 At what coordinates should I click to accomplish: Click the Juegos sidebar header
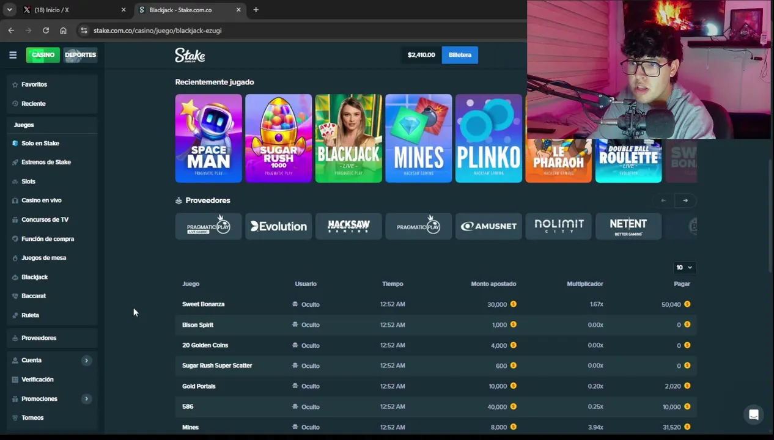click(24, 125)
